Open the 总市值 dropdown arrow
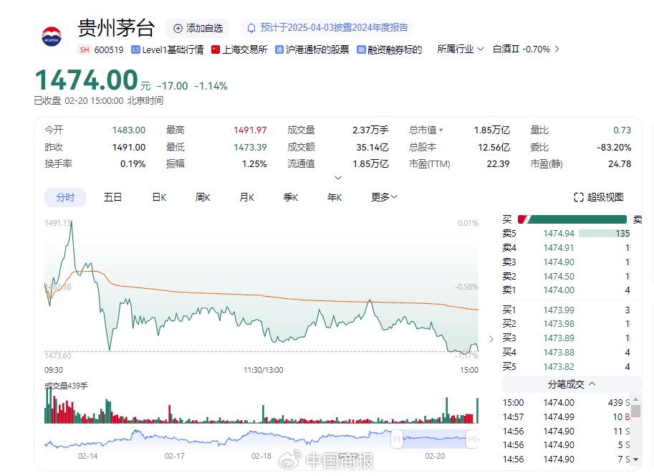Viewport: 654px width, 476px height. (x=441, y=130)
